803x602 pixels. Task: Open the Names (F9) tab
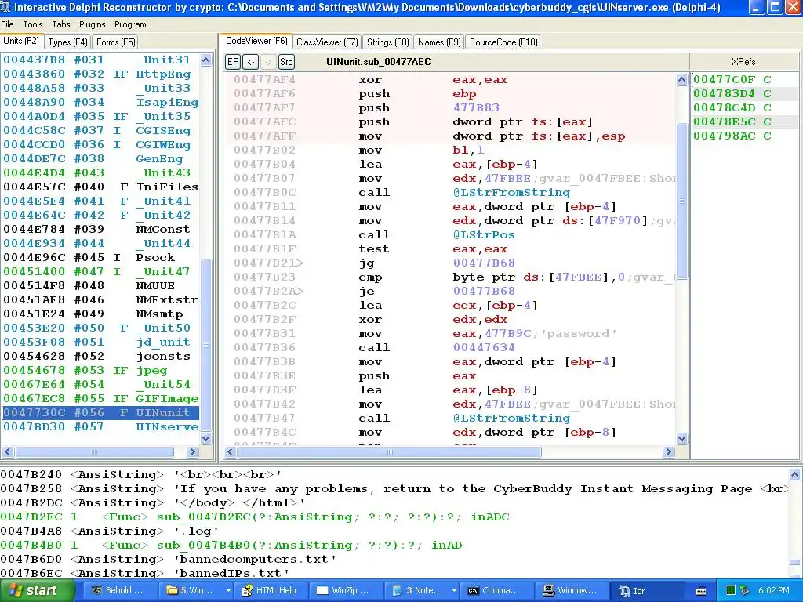coord(439,42)
